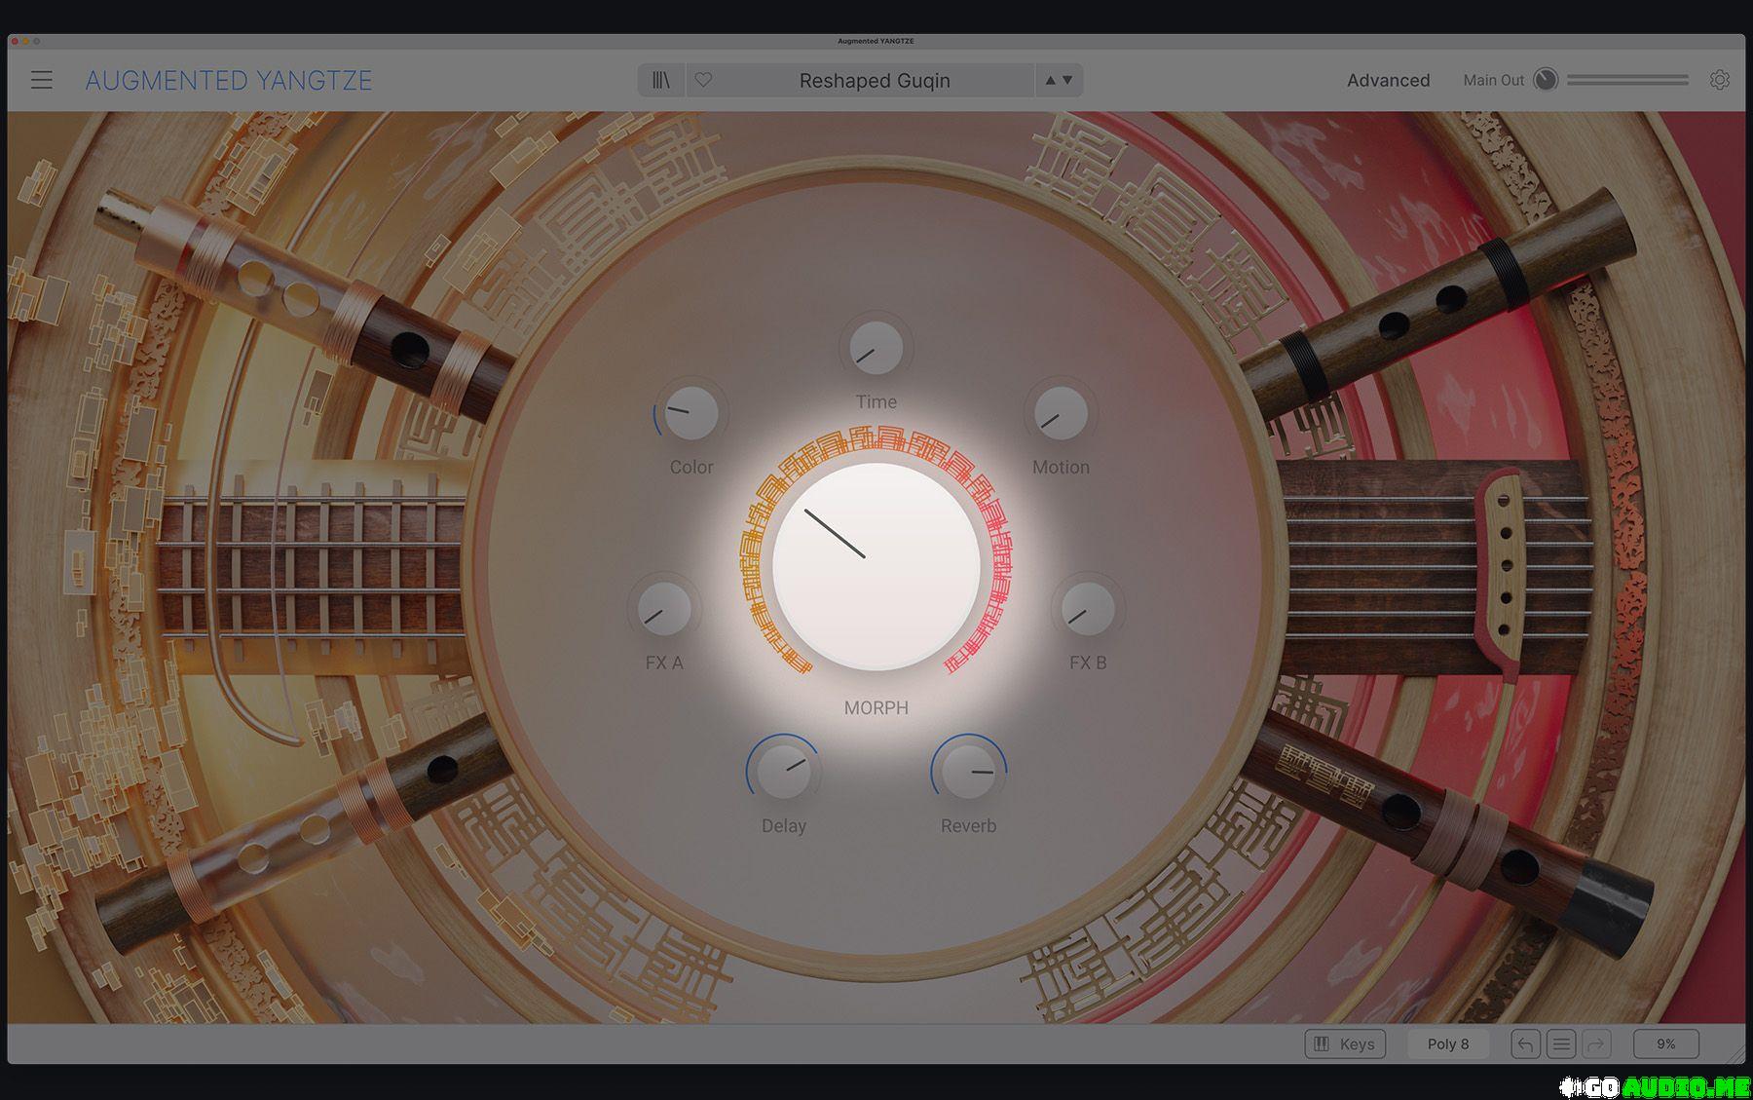
Task: Click the FX B knob
Action: pyautogui.click(x=1088, y=609)
